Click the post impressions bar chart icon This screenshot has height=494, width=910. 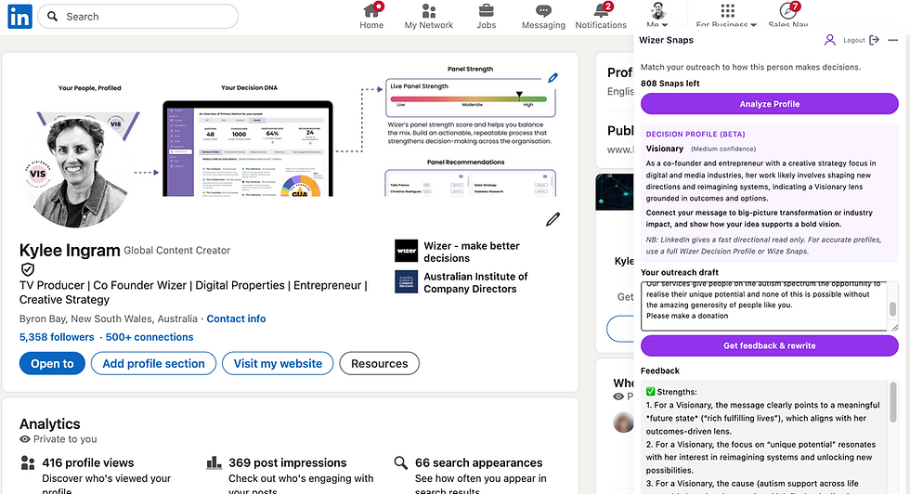[x=214, y=462]
